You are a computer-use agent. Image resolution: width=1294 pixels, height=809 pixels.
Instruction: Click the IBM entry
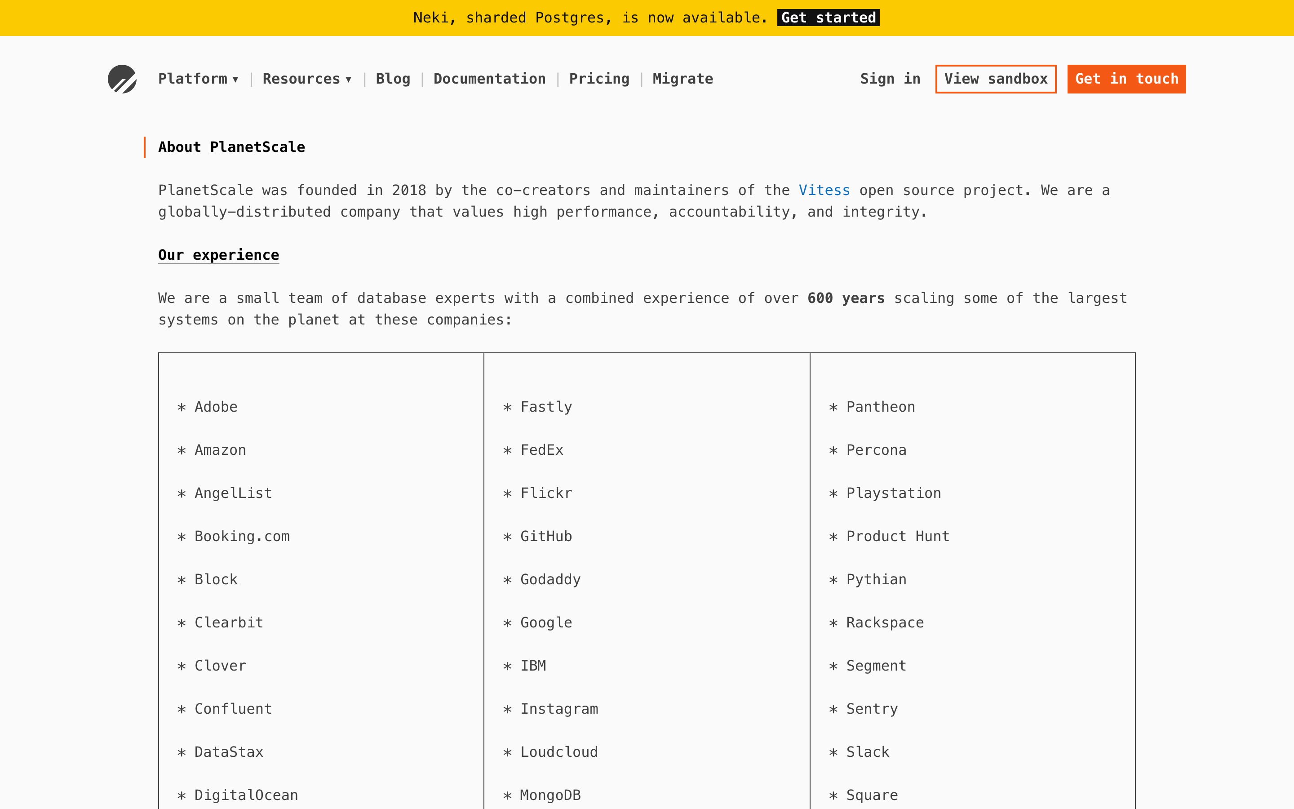point(533,666)
